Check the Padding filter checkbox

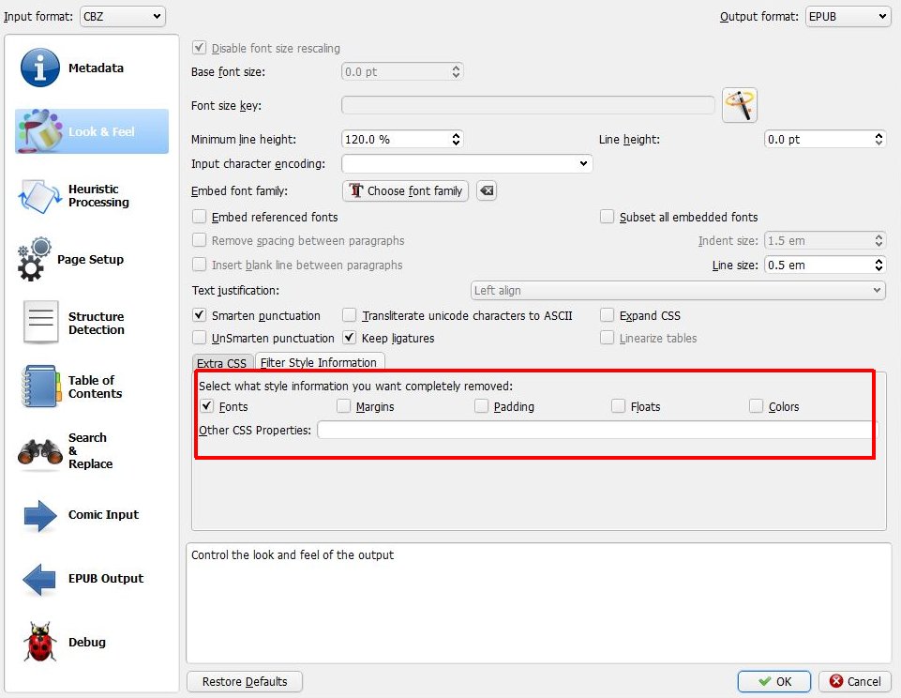point(481,406)
